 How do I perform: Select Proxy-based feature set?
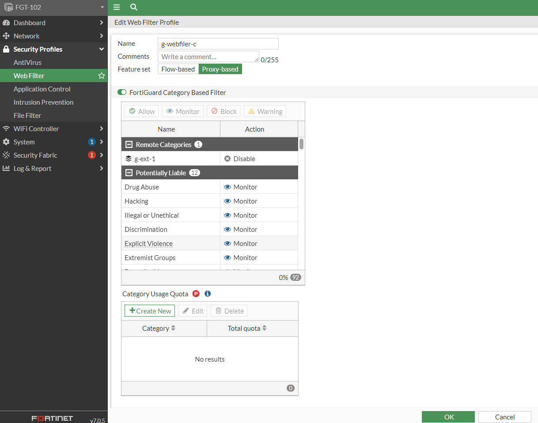220,69
